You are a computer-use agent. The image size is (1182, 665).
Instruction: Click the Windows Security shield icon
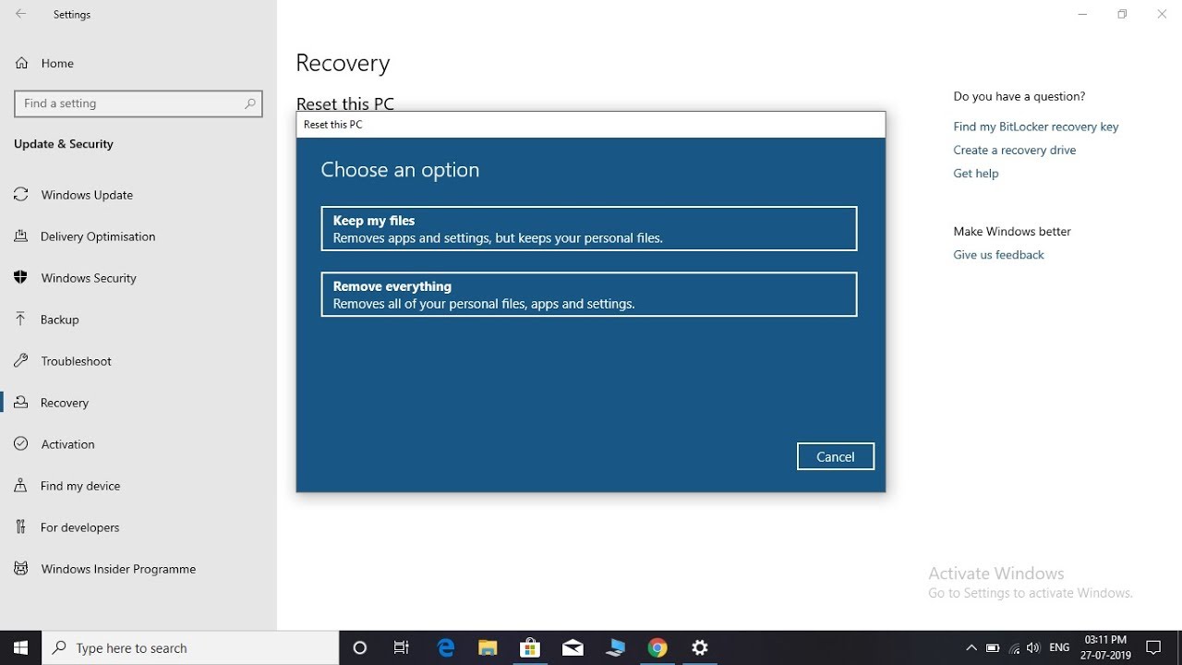21,278
